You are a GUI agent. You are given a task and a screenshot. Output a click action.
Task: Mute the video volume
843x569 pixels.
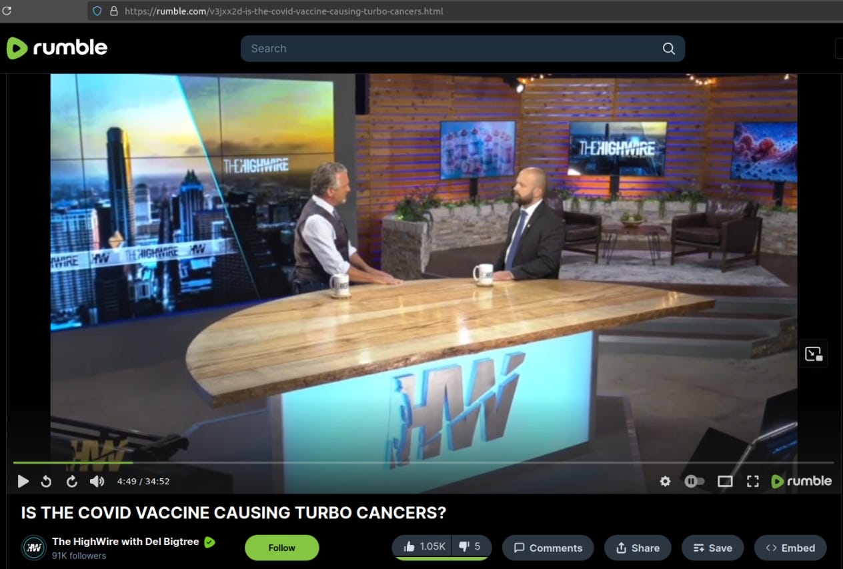[97, 481]
